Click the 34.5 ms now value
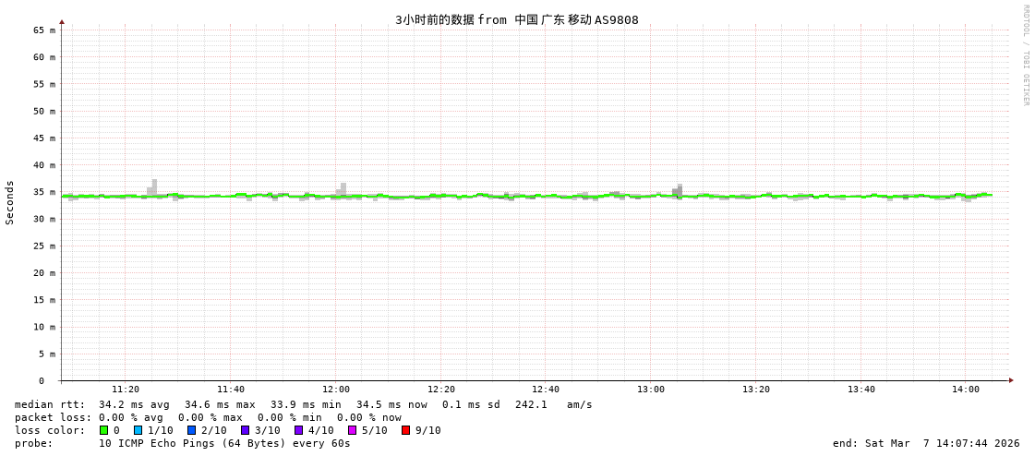This screenshot has height=456, width=1035. 391,404
